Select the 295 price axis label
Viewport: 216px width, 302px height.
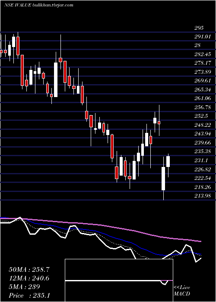tap(199, 28)
